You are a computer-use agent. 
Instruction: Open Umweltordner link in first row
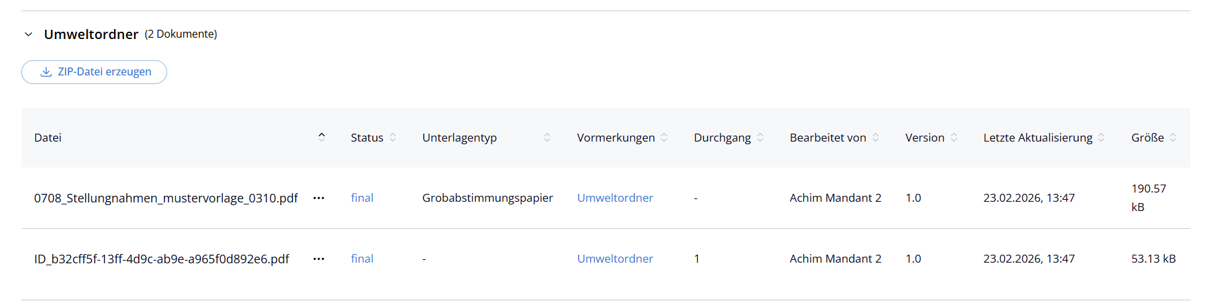tap(615, 198)
